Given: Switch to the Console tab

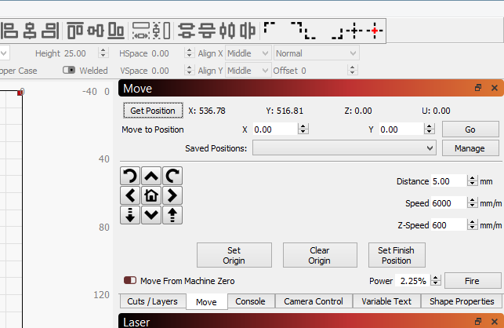Looking at the screenshot, I should coord(251,301).
